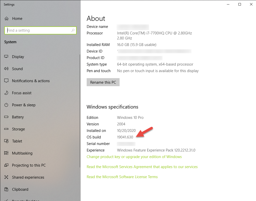Go to Storage settings
256x201 pixels.
[x=18, y=129]
